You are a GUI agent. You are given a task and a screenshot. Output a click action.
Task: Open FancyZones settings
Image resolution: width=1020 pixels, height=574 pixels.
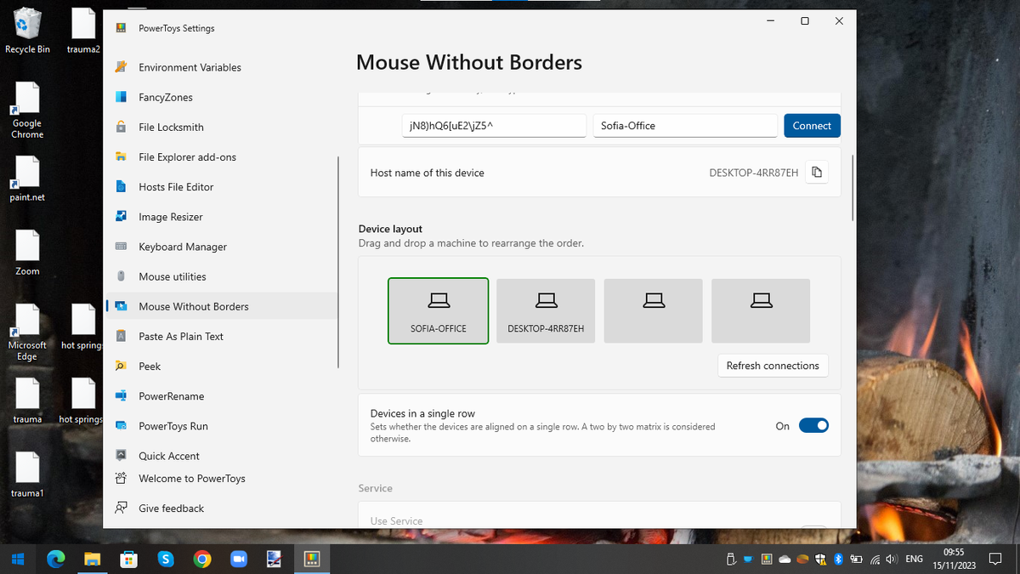pyautogui.click(x=165, y=97)
